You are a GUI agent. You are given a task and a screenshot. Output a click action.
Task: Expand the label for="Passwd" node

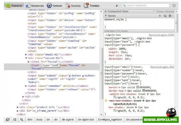click(29, 62)
